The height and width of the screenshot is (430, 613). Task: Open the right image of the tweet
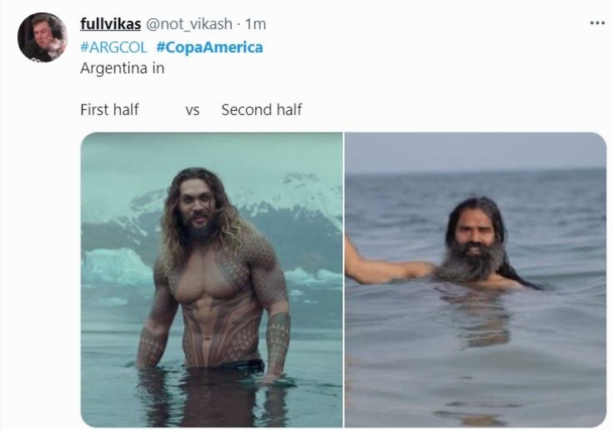click(475, 279)
